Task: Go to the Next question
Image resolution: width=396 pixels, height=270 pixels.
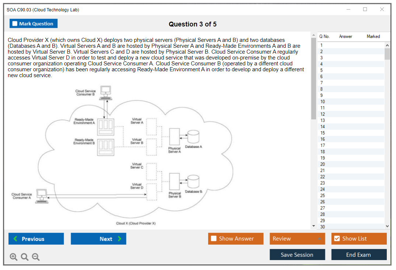Action: (98, 239)
